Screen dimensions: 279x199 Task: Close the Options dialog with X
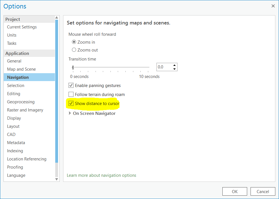click(273, 6)
